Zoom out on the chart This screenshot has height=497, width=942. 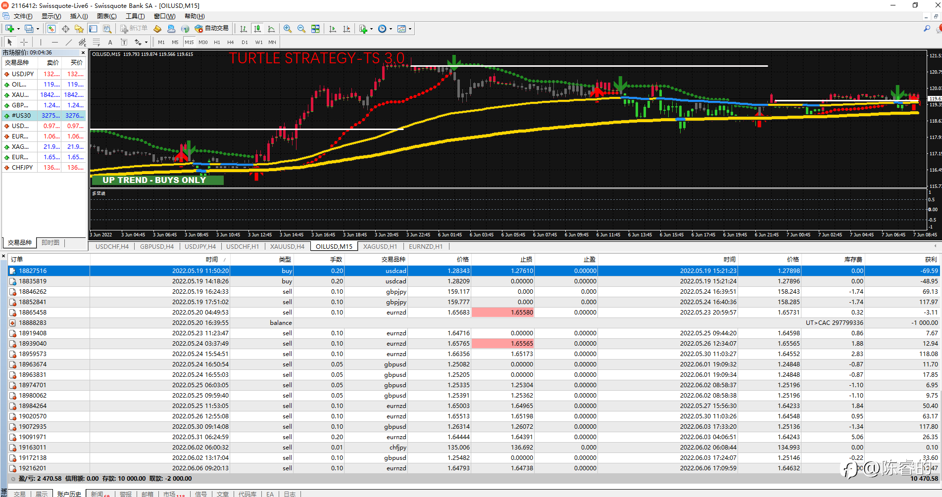pyautogui.click(x=301, y=29)
